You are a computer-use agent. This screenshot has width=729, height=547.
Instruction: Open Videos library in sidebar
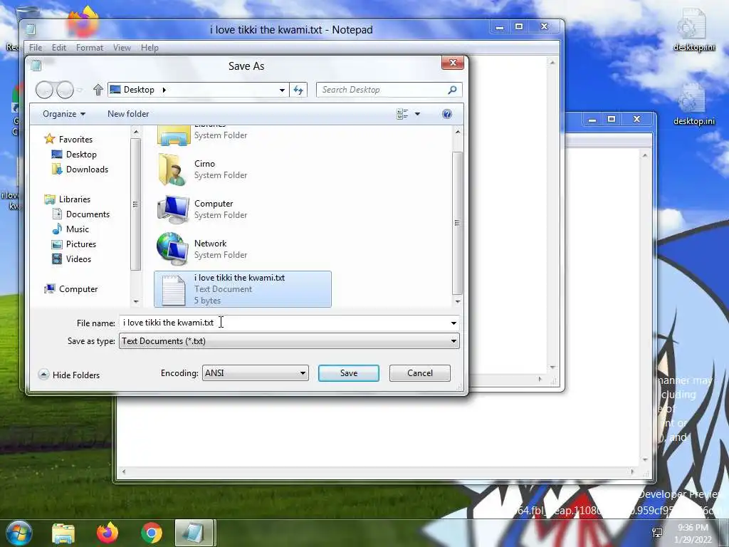[72, 259]
